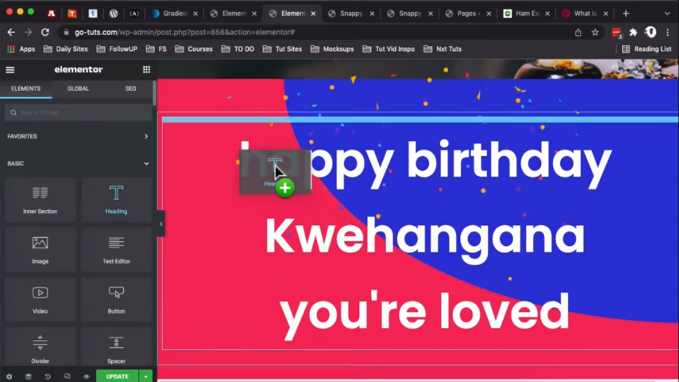Open the History icon in Elementor footer
Viewport: 679px width, 382px height.
click(48, 377)
